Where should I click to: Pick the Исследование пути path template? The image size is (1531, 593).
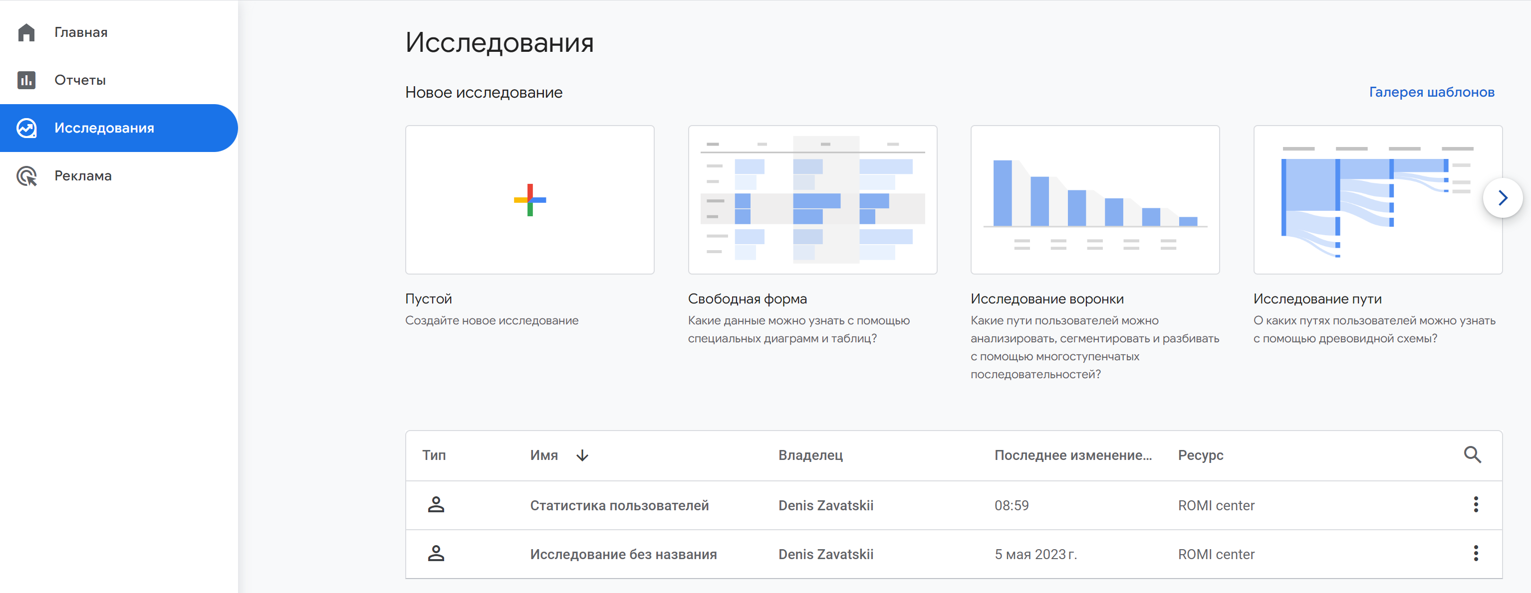(1367, 200)
